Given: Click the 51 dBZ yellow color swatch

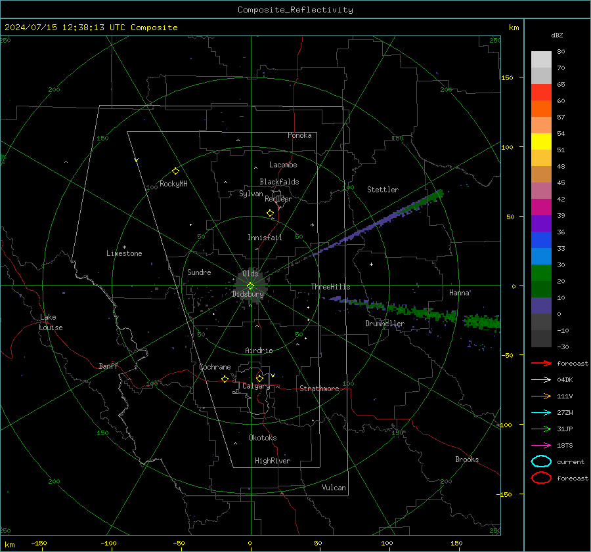Looking at the screenshot, I should pos(541,142).
